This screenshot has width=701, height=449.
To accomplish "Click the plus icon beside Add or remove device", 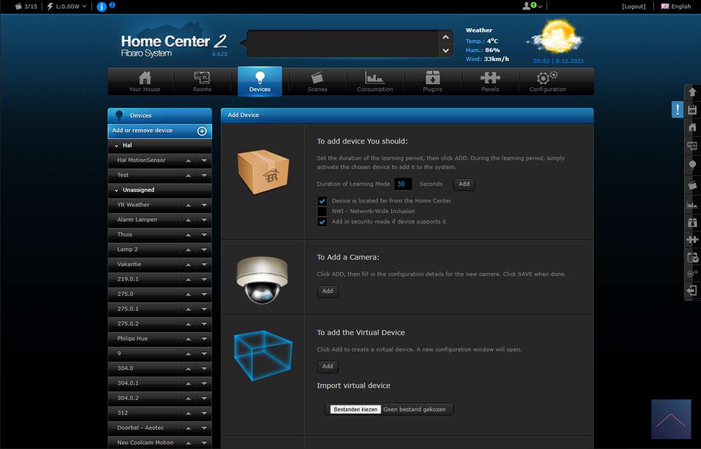I will coord(202,131).
